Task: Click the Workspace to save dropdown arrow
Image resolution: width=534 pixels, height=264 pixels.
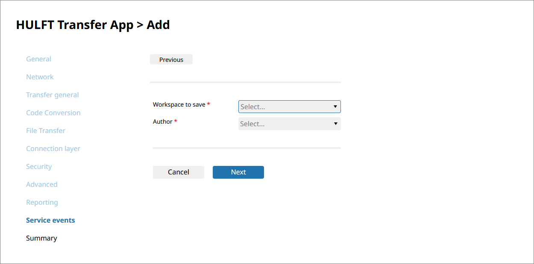Action: pyautogui.click(x=335, y=107)
